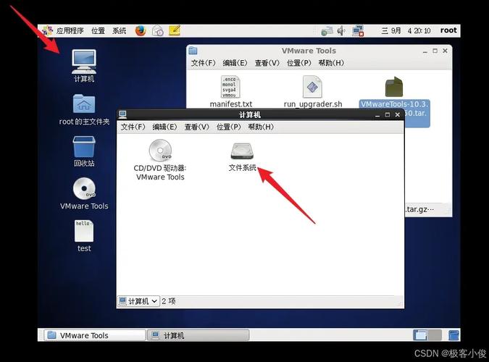Maximize the VMware Tools window
The image size is (489, 362).
(x=435, y=51)
